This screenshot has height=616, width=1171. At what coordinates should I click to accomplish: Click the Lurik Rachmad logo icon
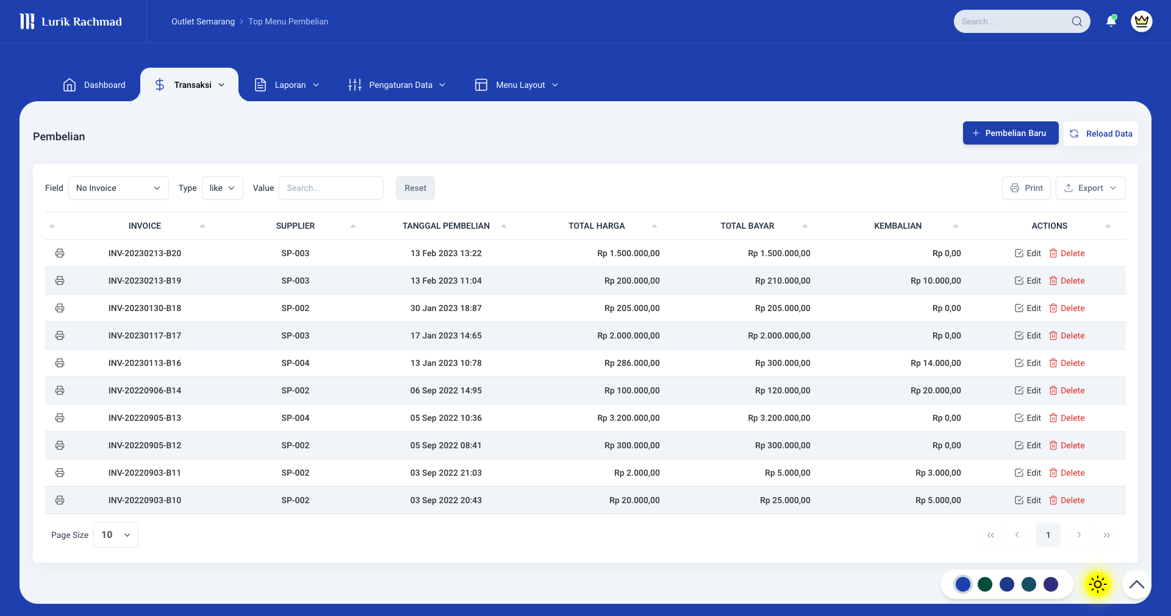27,21
